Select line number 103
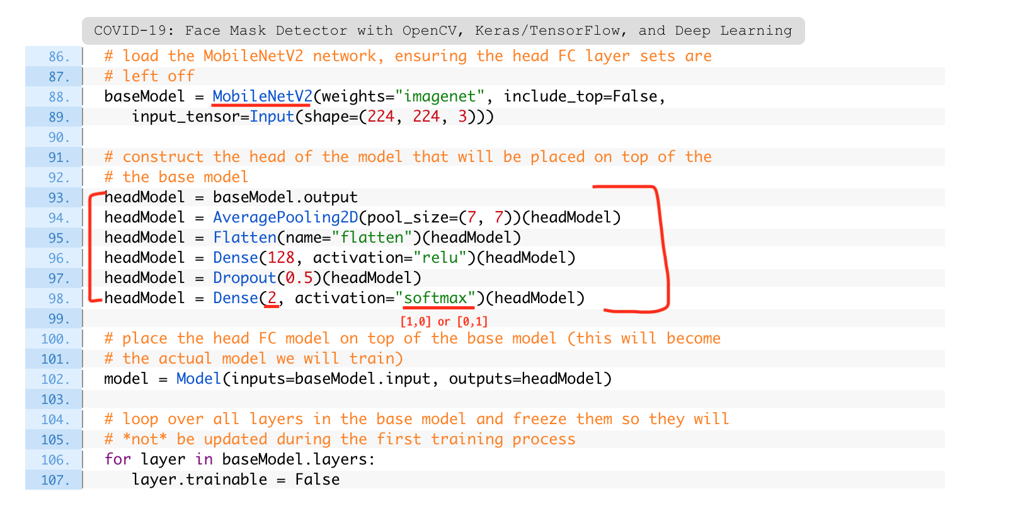Screen dimensions: 1013x513 click(55, 400)
